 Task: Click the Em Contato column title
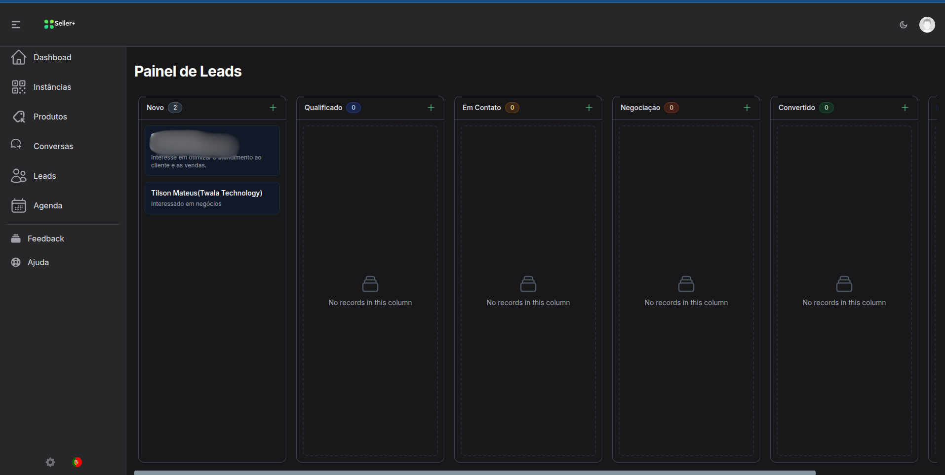482,108
